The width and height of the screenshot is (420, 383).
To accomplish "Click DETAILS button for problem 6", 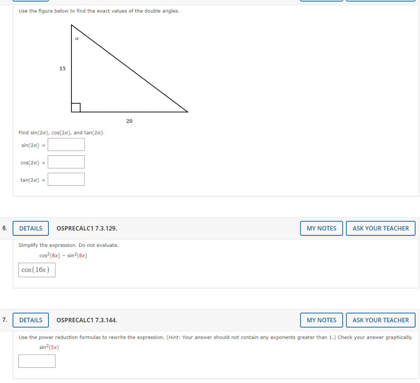I will click(30, 228).
